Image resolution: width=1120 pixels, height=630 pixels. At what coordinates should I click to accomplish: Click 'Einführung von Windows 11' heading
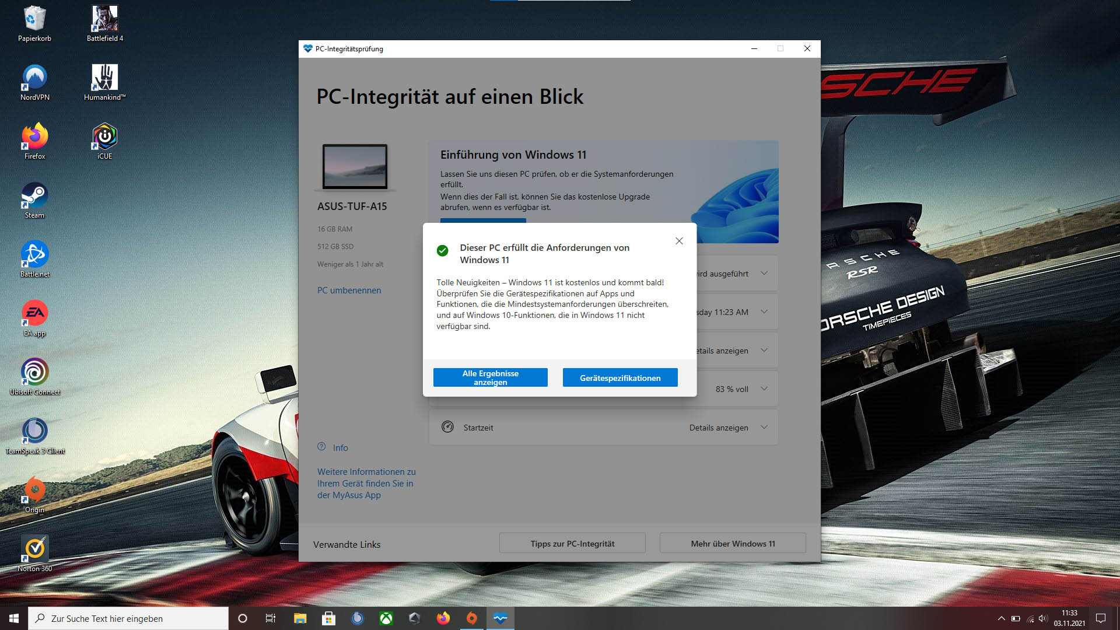[x=513, y=155]
